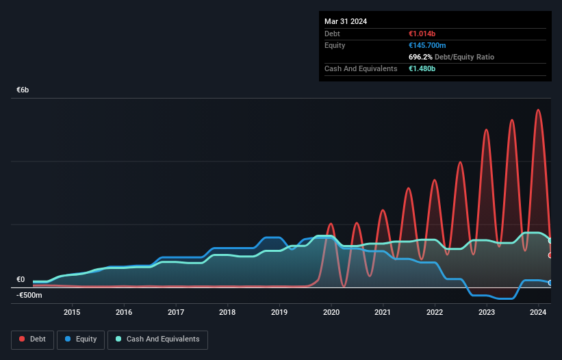Viewport: 562px width, 360px height.
Task: Select the 2017 x-axis label
Action: click(x=176, y=312)
